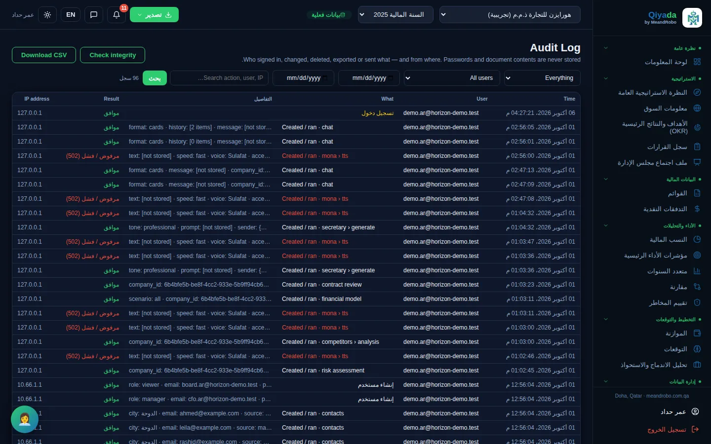Click the تقييم المخاطر shield icon
The width and height of the screenshot is (711, 444).
(x=697, y=302)
